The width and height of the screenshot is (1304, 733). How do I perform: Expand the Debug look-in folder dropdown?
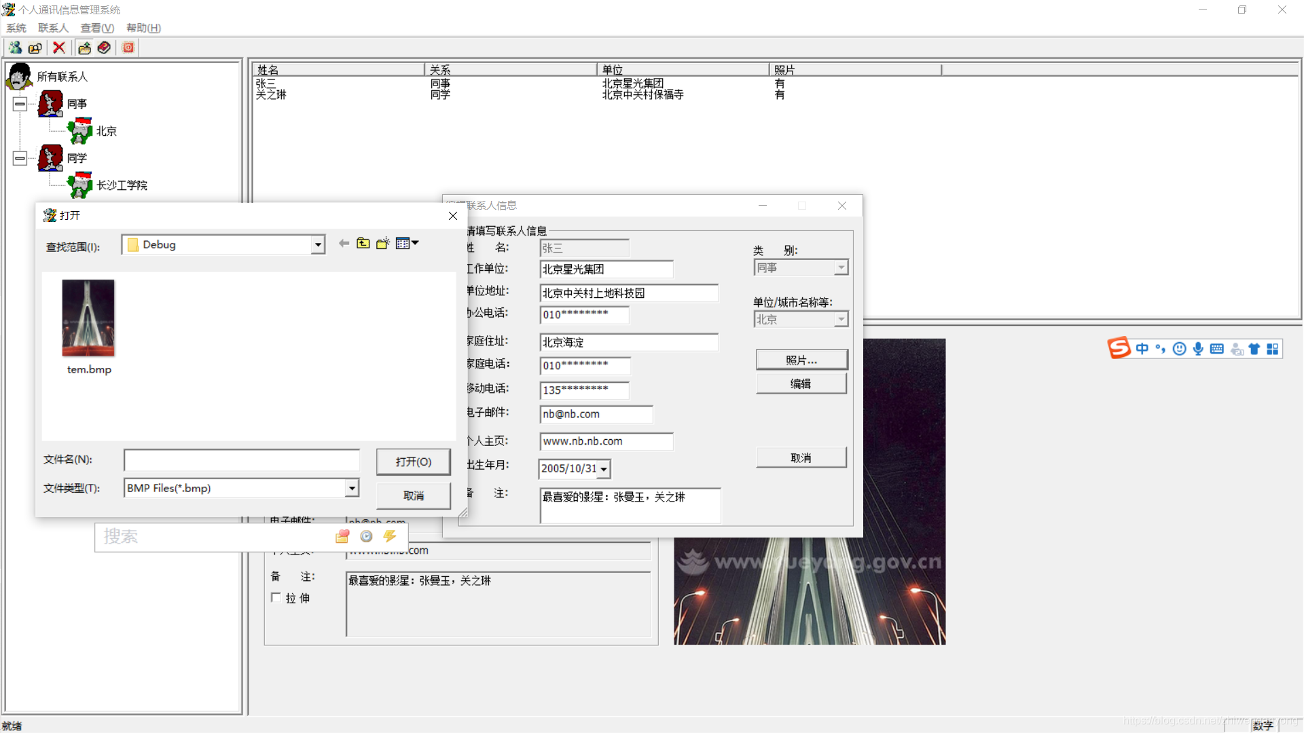coord(317,245)
